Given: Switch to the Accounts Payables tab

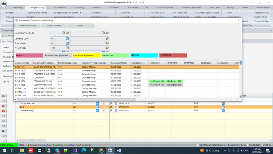Looking at the screenshot, I should click(x=165, y=8).
